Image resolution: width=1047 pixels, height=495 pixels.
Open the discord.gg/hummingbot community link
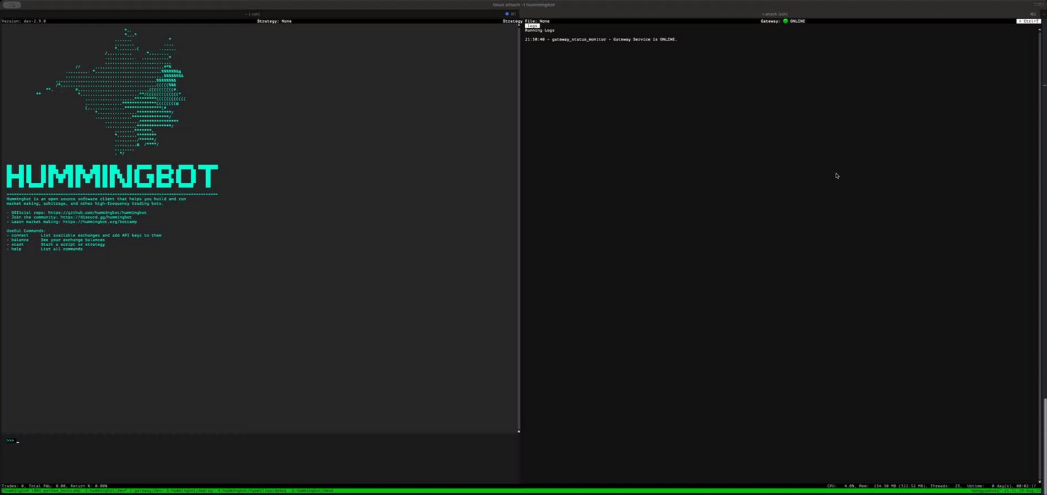pos(96,217)
